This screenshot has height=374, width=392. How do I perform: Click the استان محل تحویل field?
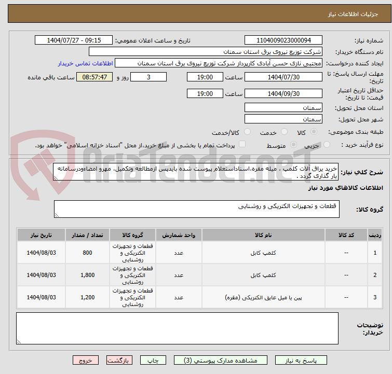point(283,108)
